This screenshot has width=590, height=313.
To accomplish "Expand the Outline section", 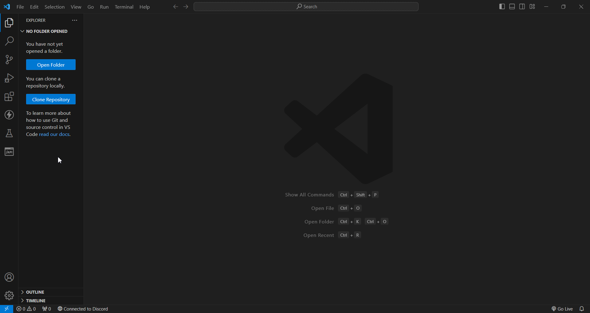I will tap(51, 292).
